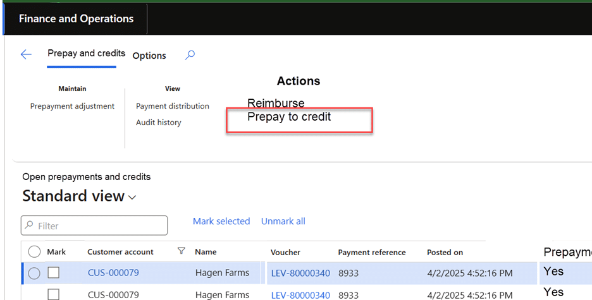Click the Posted on column header

pos(445,252)
